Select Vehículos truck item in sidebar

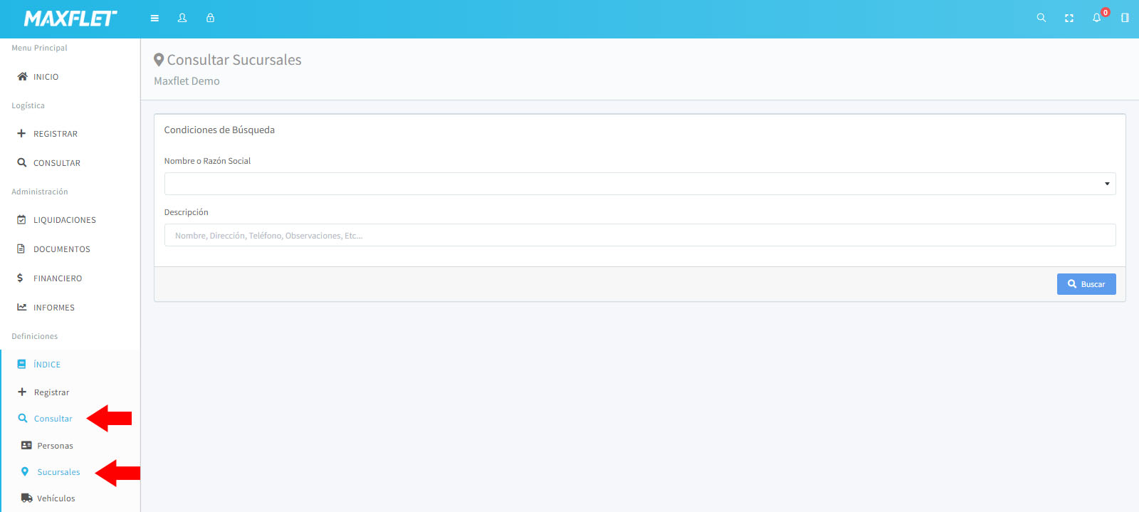click(x=56, y=498)
